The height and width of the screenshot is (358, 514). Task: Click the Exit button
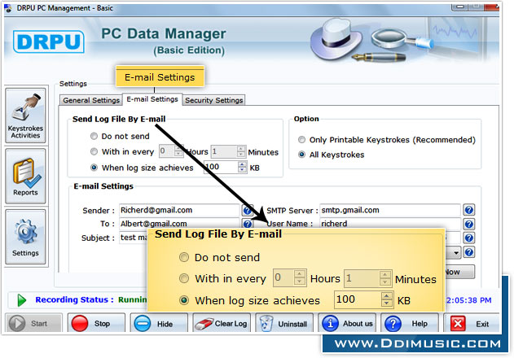[472, 324]
